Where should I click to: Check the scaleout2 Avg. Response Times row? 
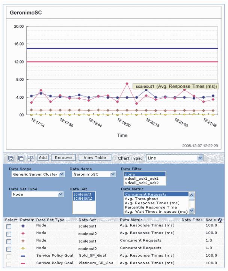pyautogui.click(x=9, y=234)
